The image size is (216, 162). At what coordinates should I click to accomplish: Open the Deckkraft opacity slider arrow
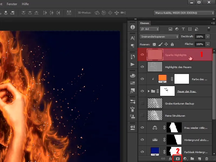[x=208, y=37]
